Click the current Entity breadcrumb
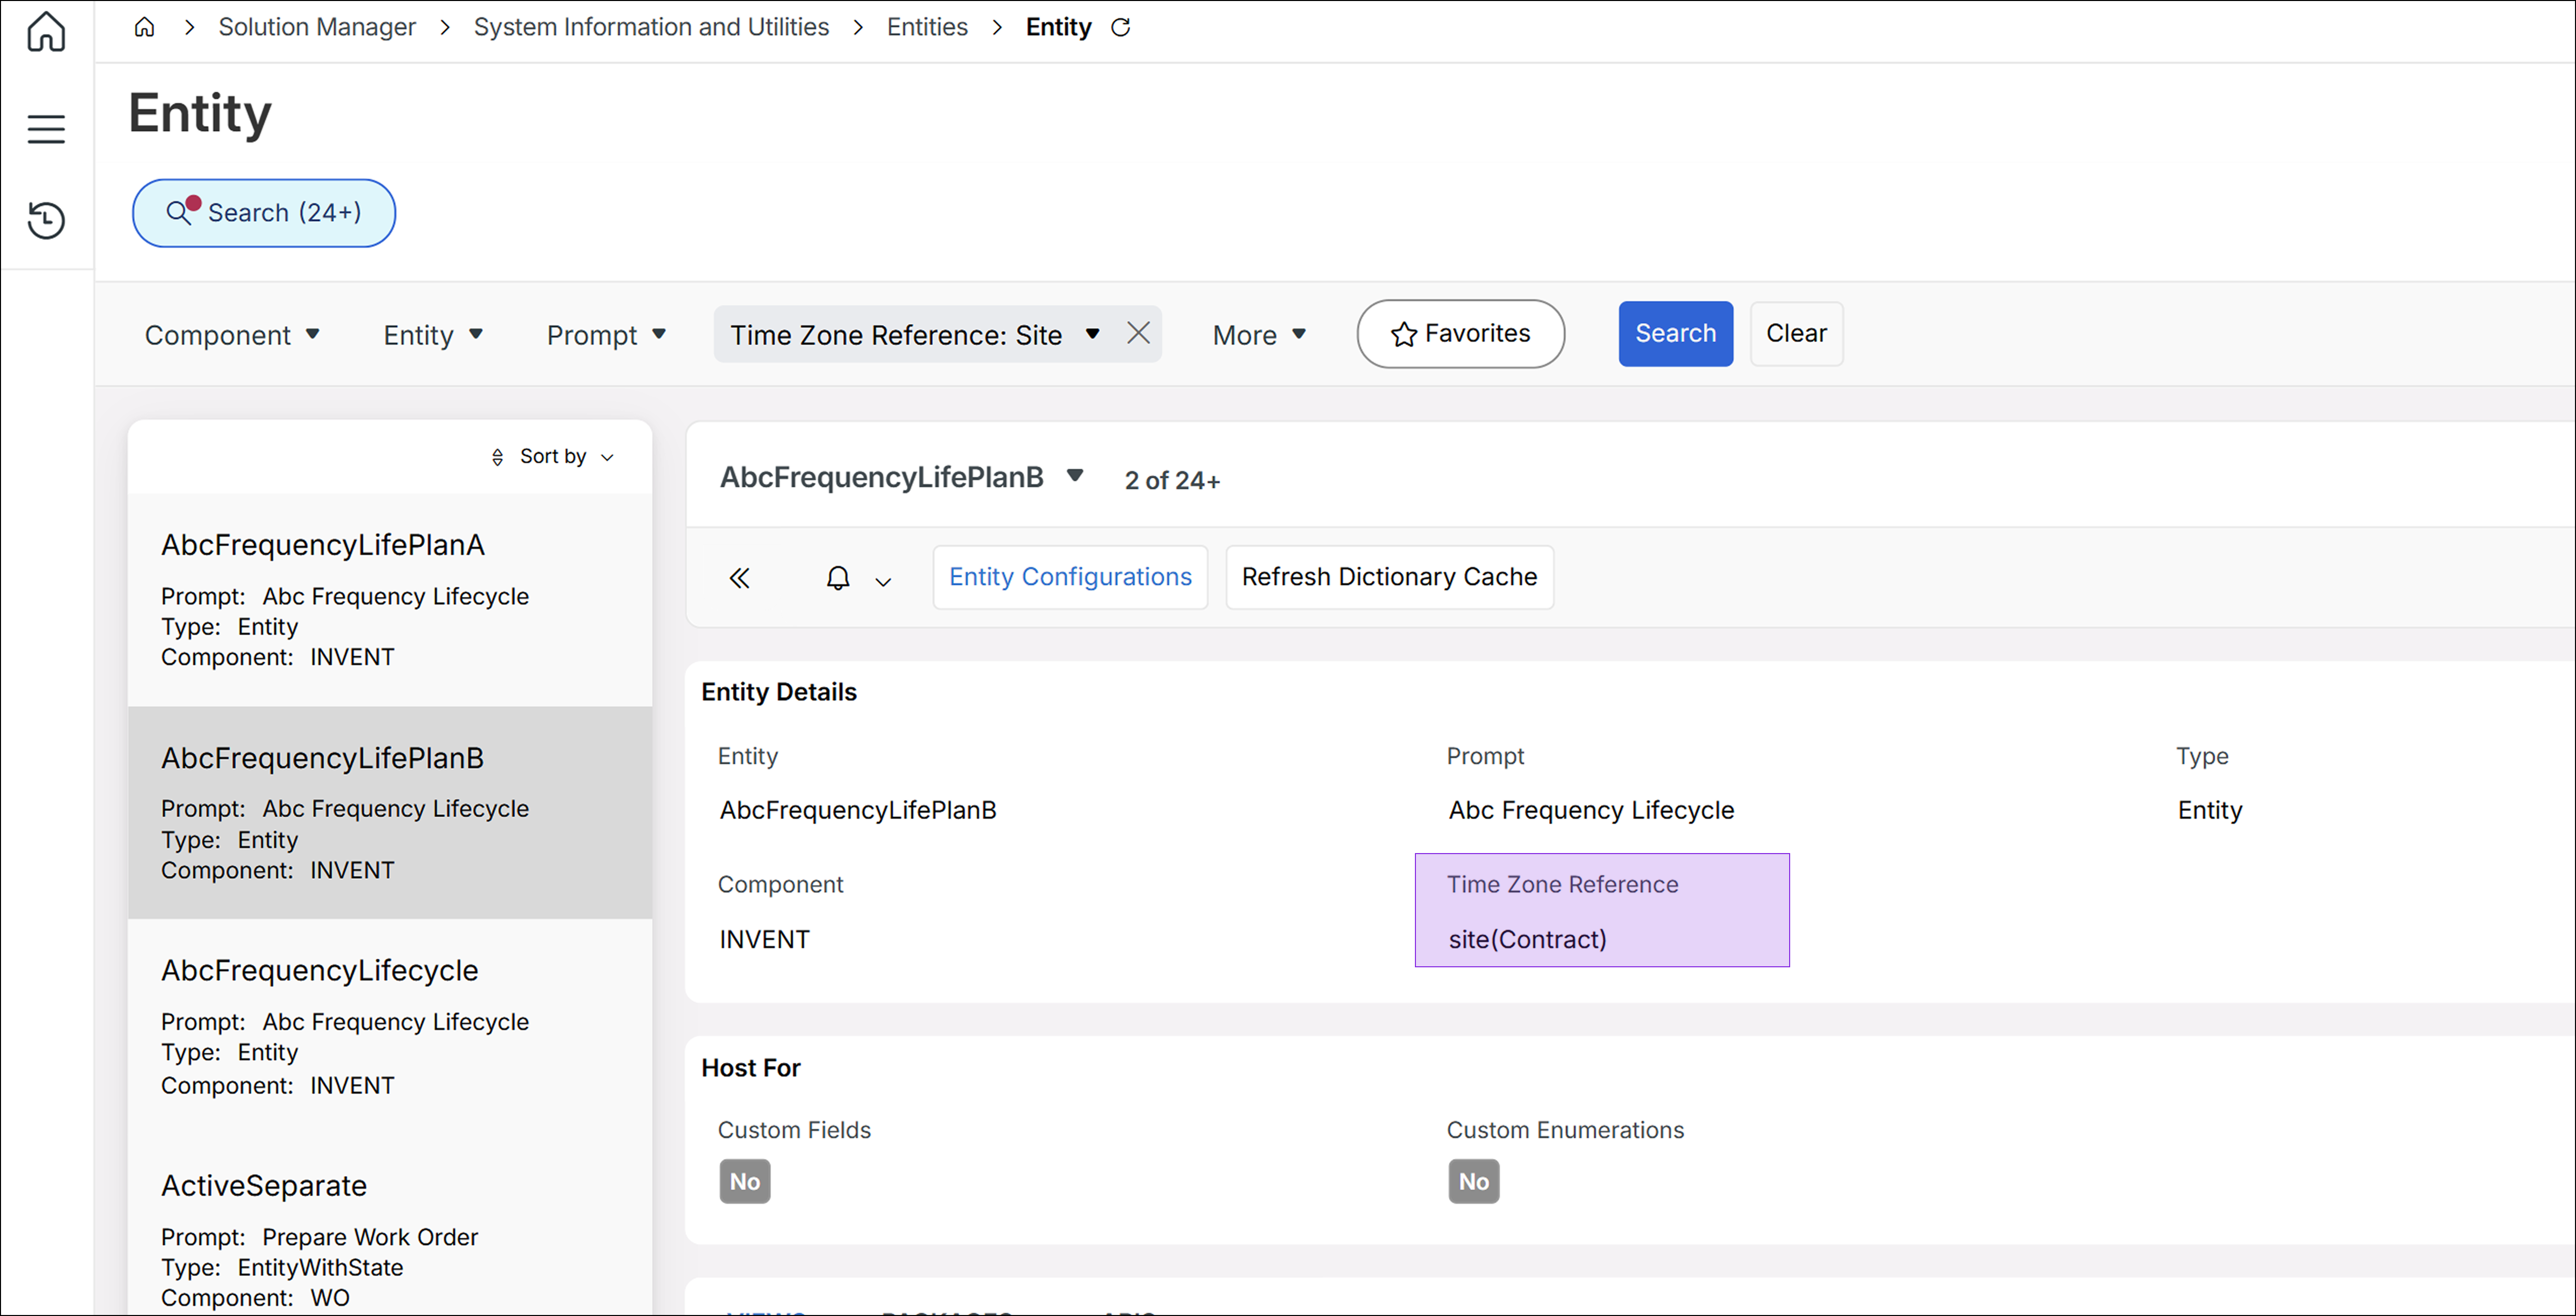The image size is (2576, 1316). tap(1058, 27)
